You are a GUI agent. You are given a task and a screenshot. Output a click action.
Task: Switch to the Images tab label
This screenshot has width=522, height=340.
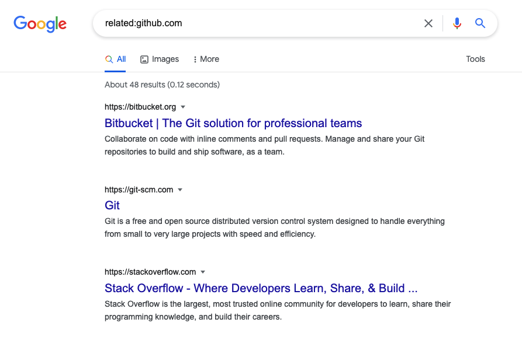click(165, 59)
